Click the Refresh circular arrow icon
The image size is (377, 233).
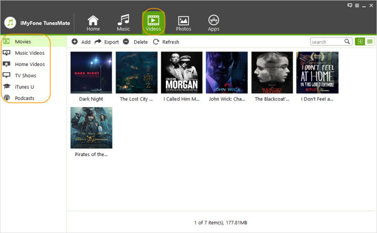click(156, 42)
